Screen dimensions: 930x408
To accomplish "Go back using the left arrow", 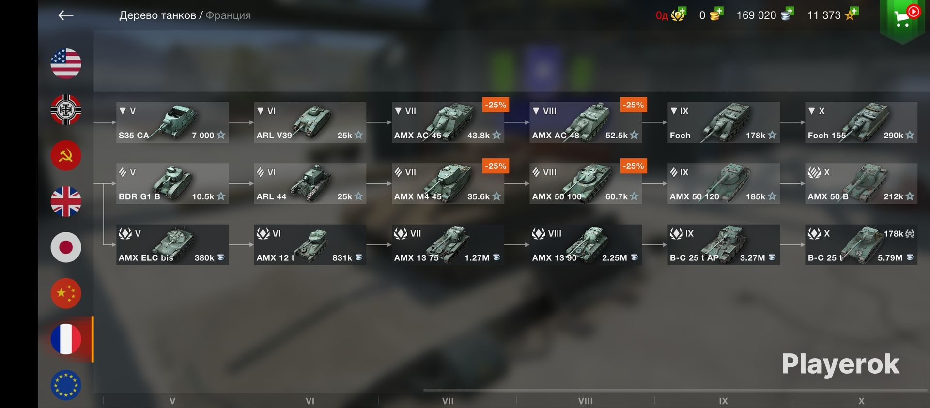I will [x=65, y=15].
